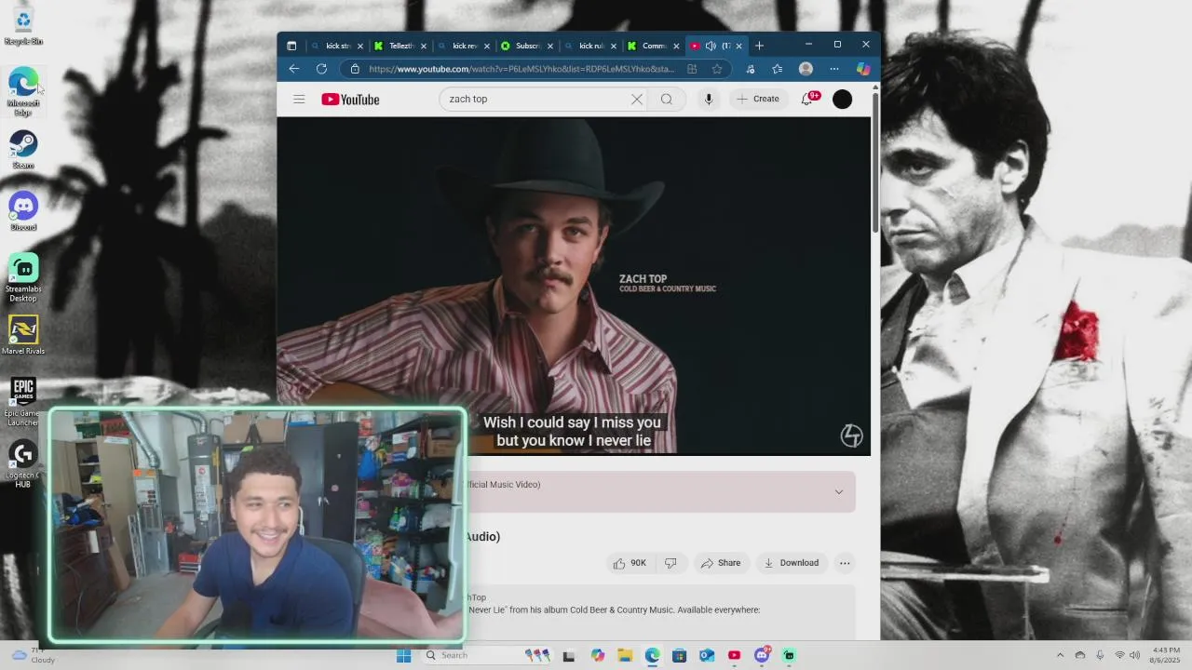The width and height of the screenshot is (1192, 670).
Task: Launch Marvel Rivals shortcut
Action: tap(23, 336)
